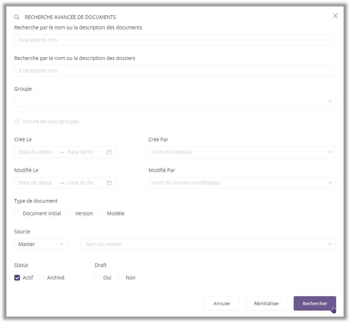The height and width of the screenshot is (323, 350).
Task: Click the chevron on the Nom du master field
Action: click(x=330, y=244)
